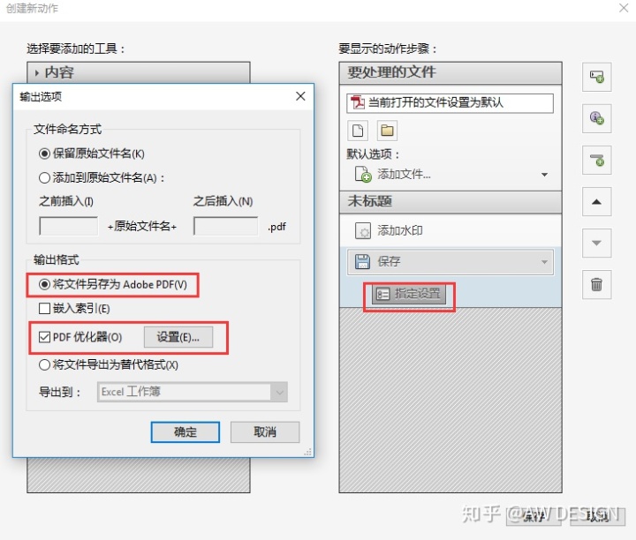Click the add folder icon
This screenshot has height=540, width=636.
[387, 131]
